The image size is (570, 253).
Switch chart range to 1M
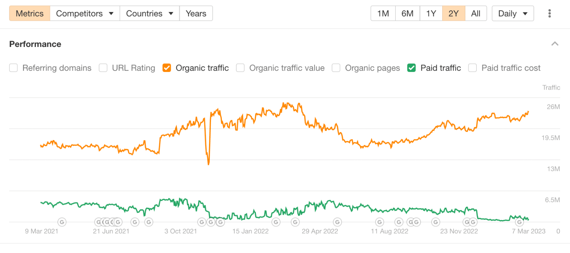[383, 13]
